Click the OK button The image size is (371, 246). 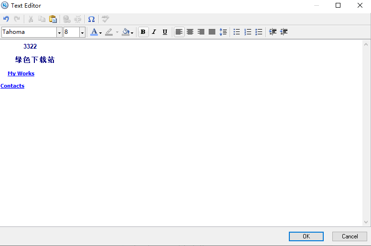click(x=306, y=236)
